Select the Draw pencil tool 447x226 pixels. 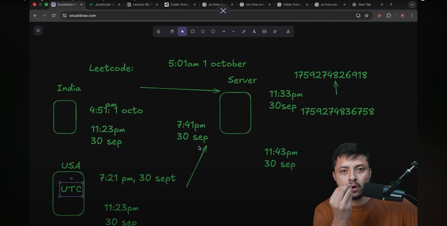(x=244, y=32)
